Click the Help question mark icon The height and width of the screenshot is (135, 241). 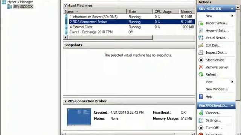coord(201,97)
